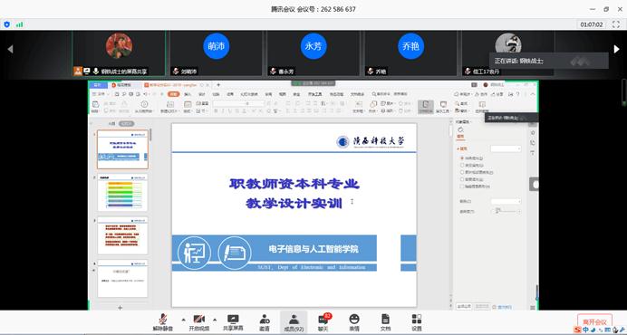The height and width of the screenshot is (335, 627).
Task: Click the star icon in the right sidebar strip
Action: (533, 133)
